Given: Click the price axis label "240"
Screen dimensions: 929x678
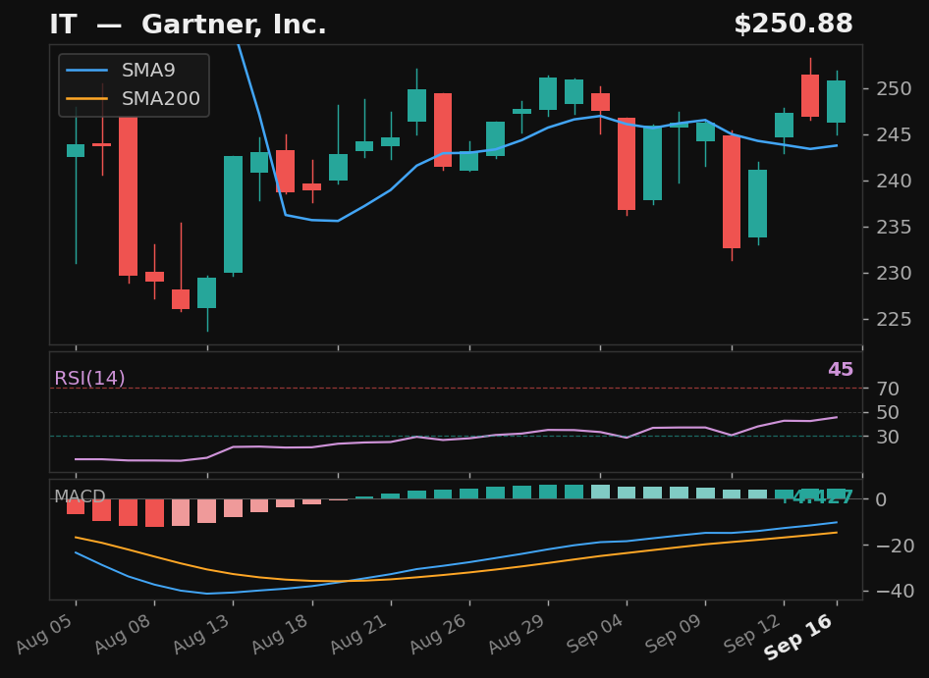Looking at the screenshot, I should pyautogui.click(x=894, y=181).
